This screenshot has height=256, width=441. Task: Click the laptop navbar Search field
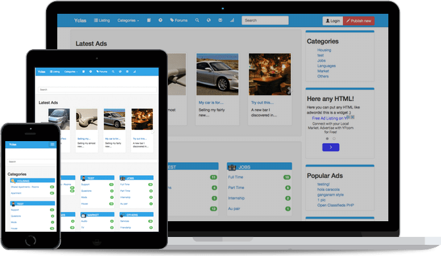click(265, 20)
